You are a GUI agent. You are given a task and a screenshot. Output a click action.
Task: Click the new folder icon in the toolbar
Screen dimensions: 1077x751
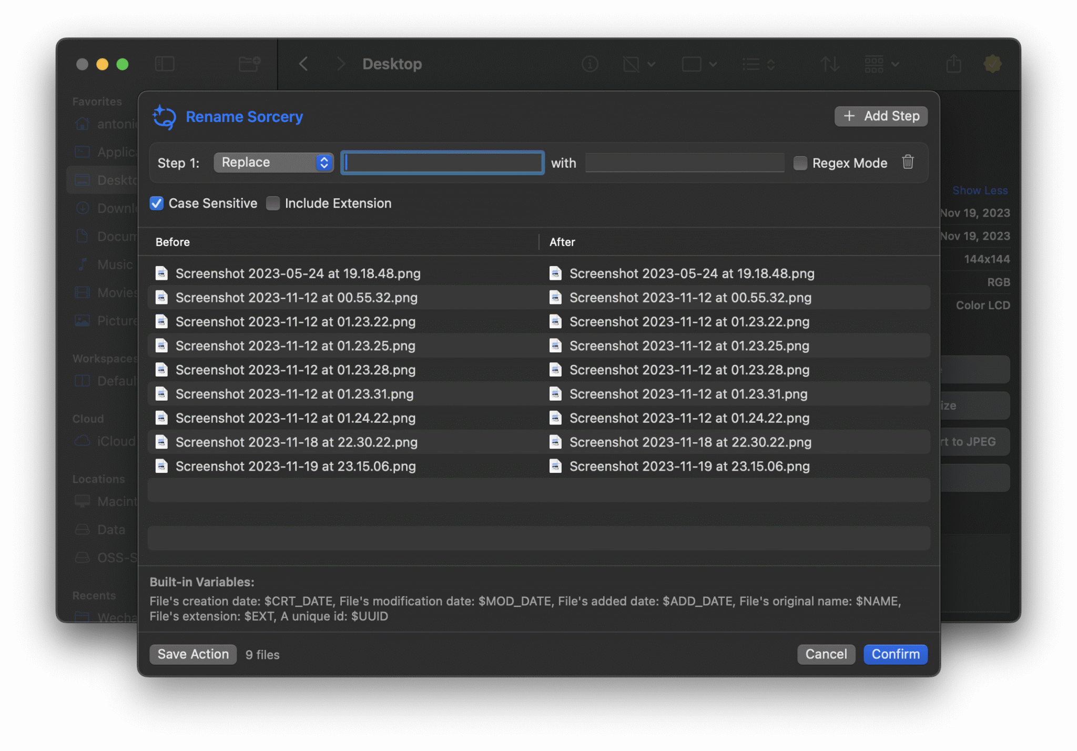pyautogui.click(x=249, y=64)
